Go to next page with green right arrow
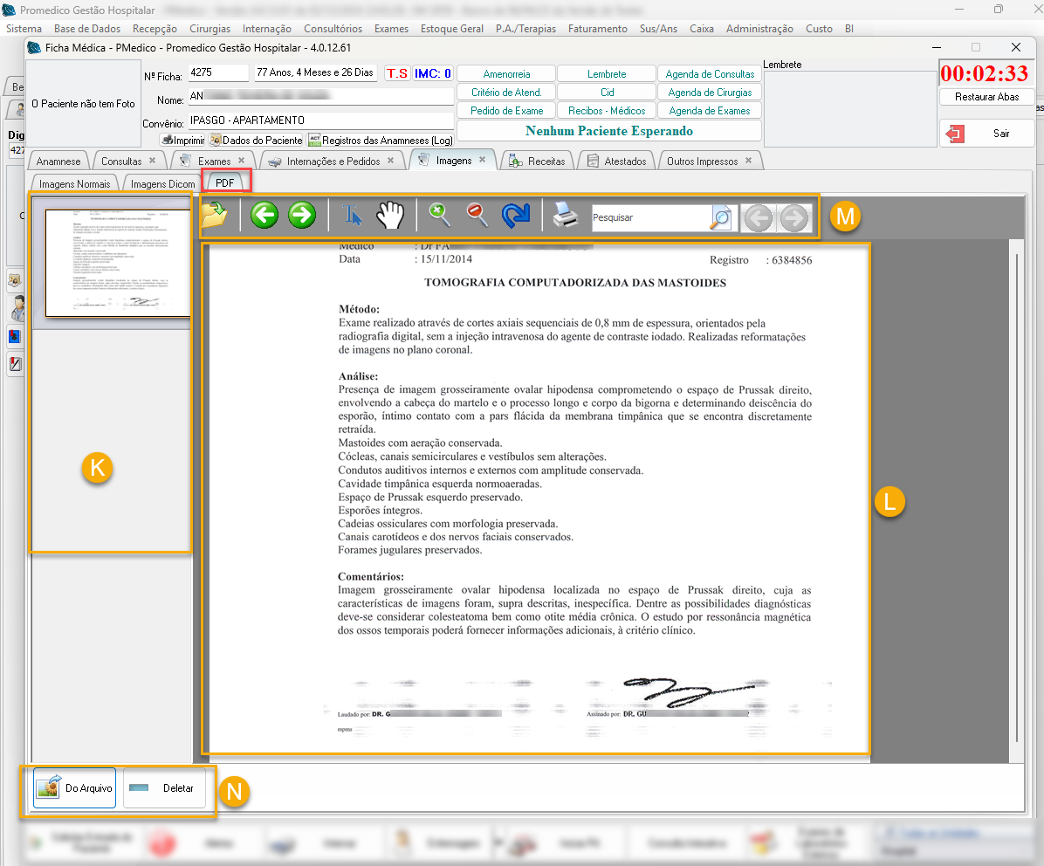1044x866 pixels. pos(301,216)
